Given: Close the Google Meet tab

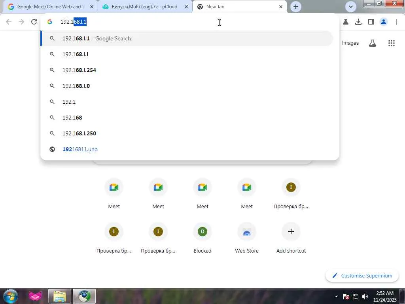Looking at the screenshot, I should tap(92, 7).
